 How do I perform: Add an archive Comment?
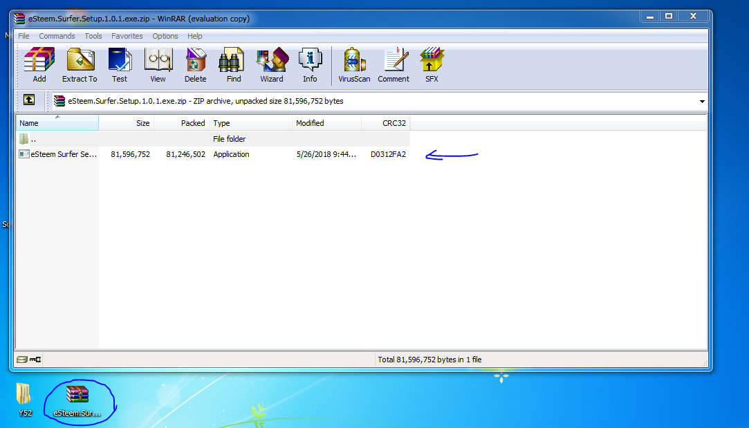[394, 66]
